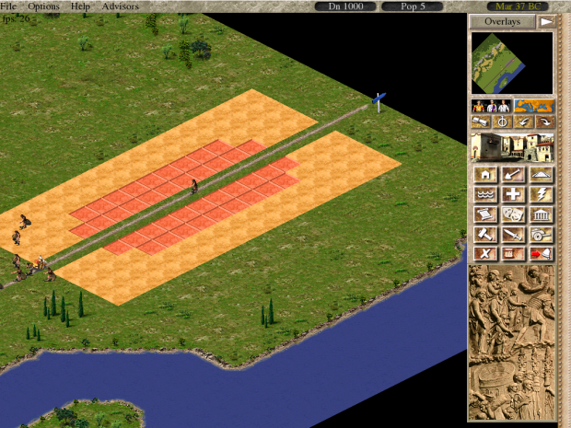Open the Water structures menu
The image size is (571, 428).
pyautogui.click(x=485, y=195)
